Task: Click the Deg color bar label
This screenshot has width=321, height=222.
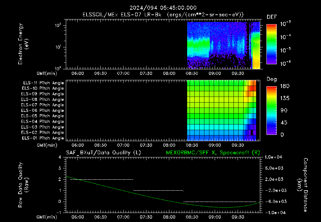Action: (272, 79)
